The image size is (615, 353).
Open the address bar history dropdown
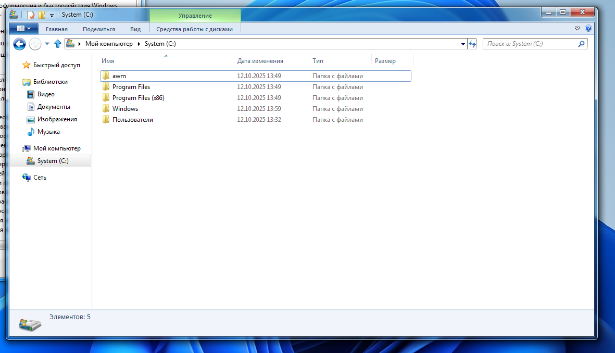[463, 44]
